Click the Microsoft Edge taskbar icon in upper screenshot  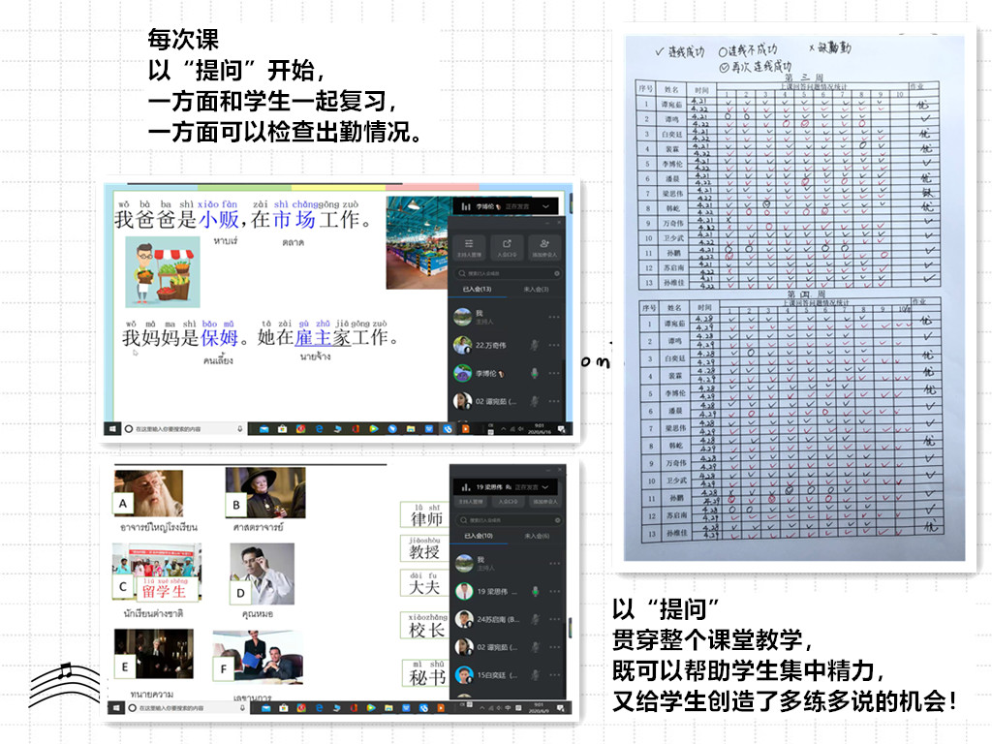(x=318, y=428)
